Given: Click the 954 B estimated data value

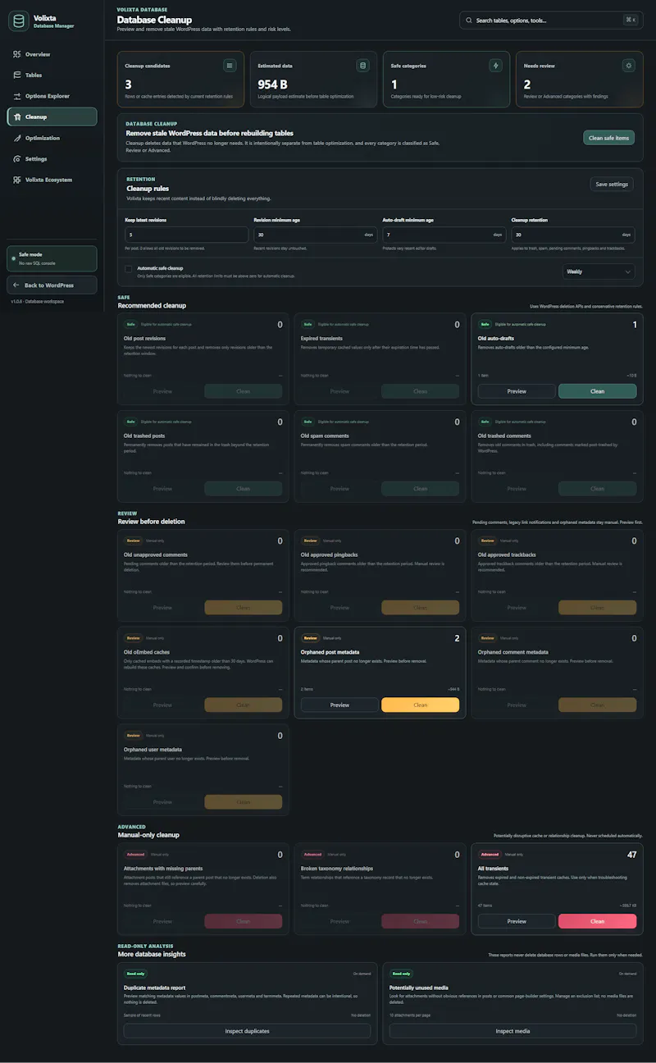Looking at the screenshot, I should click(272, 84).
